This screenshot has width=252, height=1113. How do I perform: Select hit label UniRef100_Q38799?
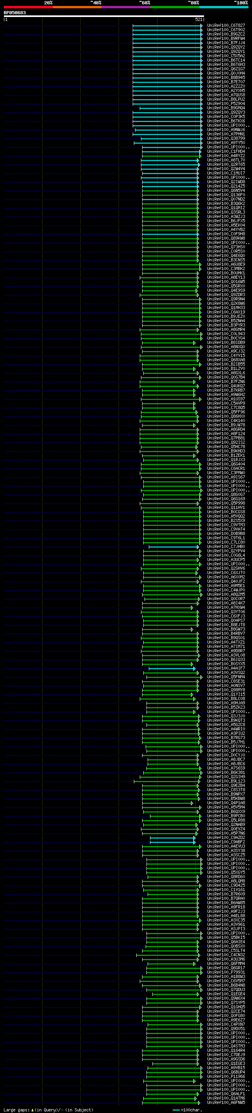[226, 138]
